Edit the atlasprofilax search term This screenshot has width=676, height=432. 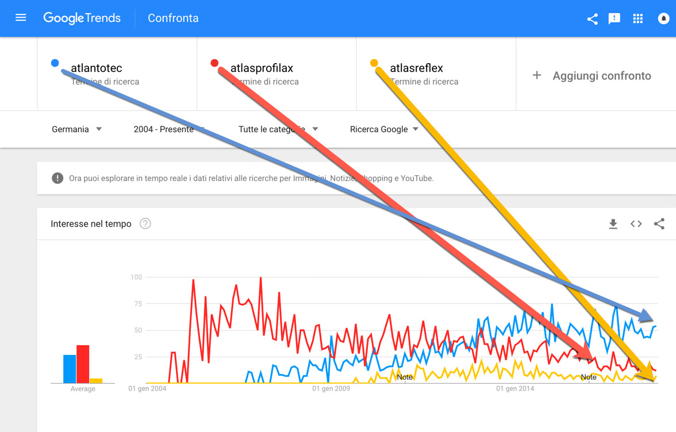click(x=262, y=69)
